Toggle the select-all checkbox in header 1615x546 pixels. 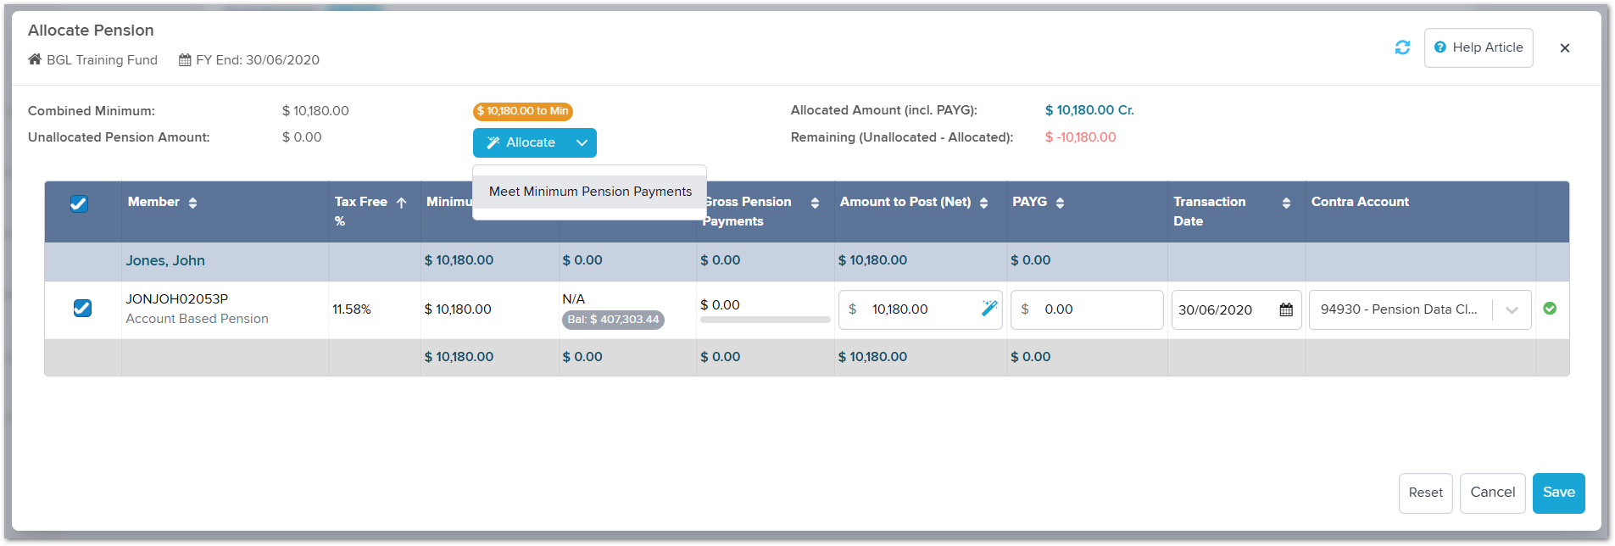79,203
